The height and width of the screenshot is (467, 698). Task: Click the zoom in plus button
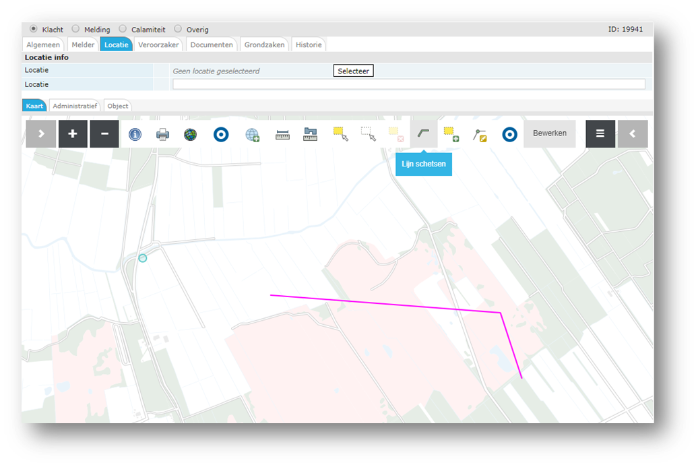click(x=73, y=134)
